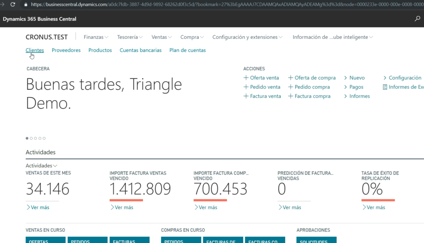
Task: Click the arrow icon next to Configuración action
Action: (x=385, y=78)
